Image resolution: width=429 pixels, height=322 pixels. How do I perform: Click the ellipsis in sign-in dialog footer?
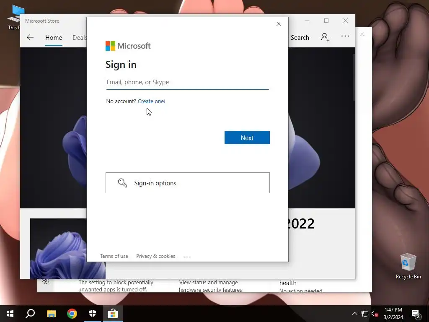(x=187, y=257)
